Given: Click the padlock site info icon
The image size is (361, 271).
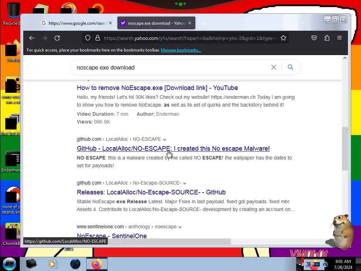Looking at the screenshot, I should [98, 38].
